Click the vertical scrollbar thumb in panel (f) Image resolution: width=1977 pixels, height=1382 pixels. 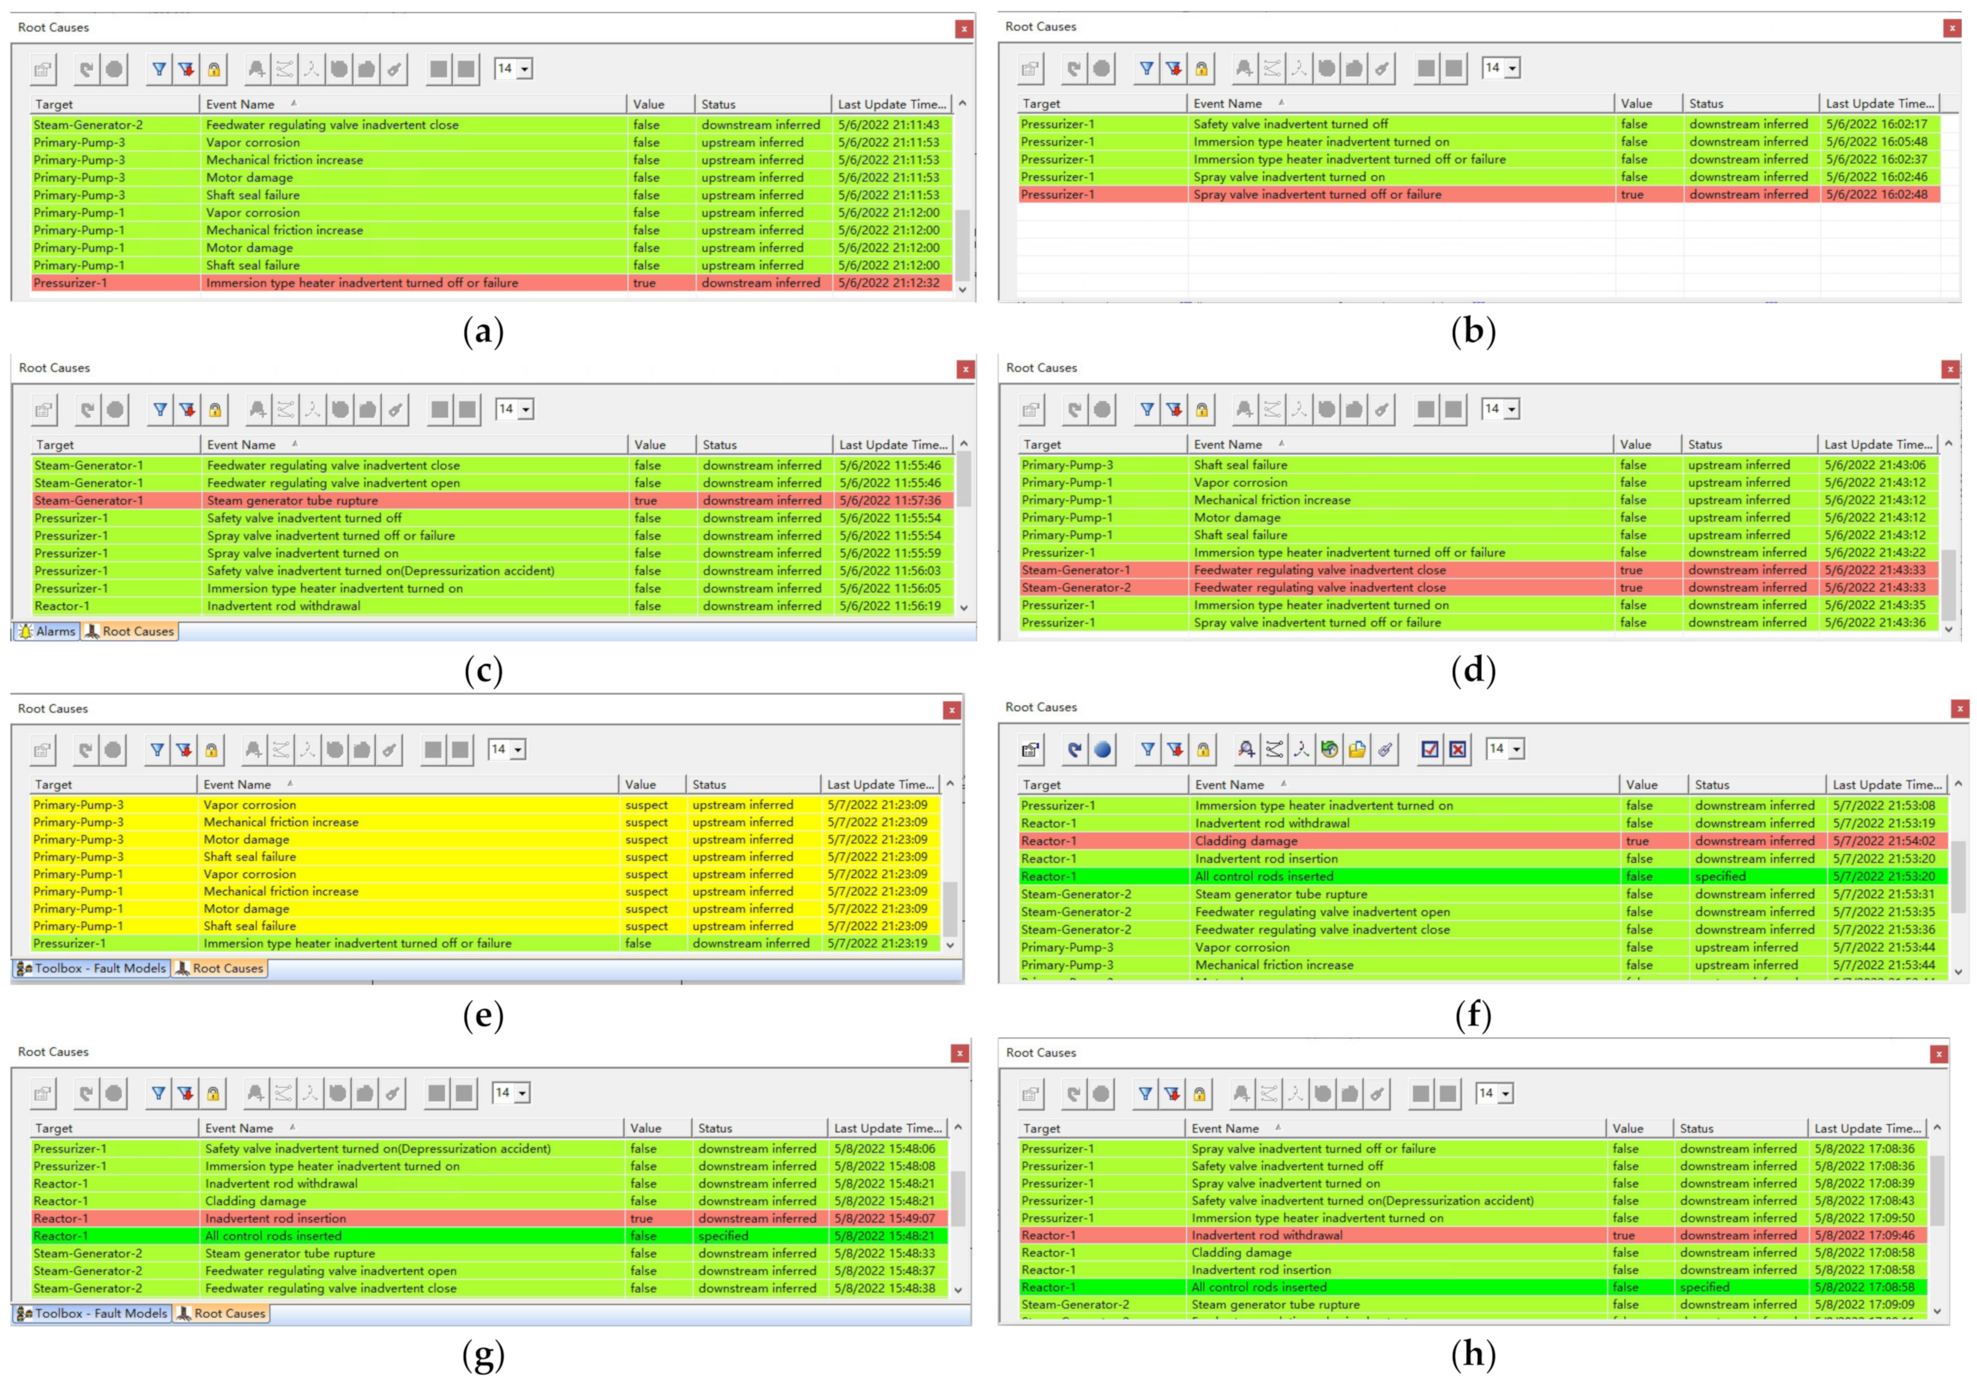point(1958,876)
